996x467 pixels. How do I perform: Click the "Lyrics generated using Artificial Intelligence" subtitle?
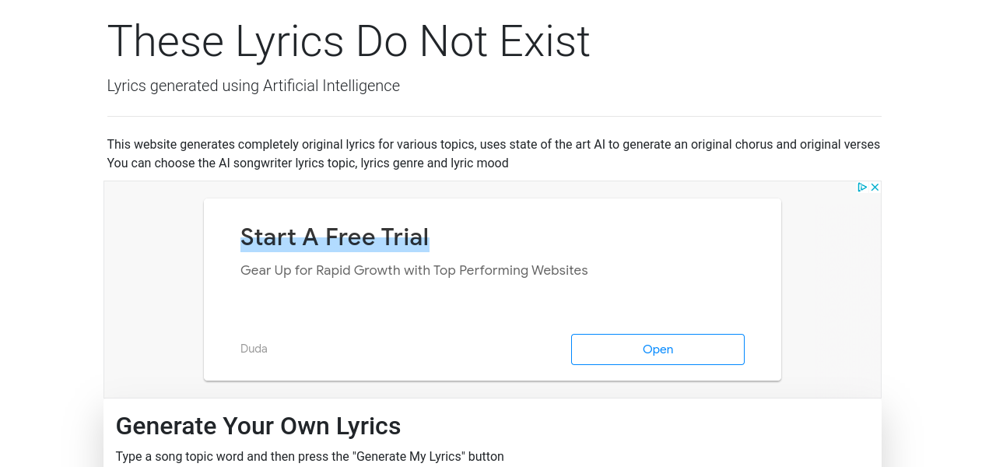(x=253, y=86)
